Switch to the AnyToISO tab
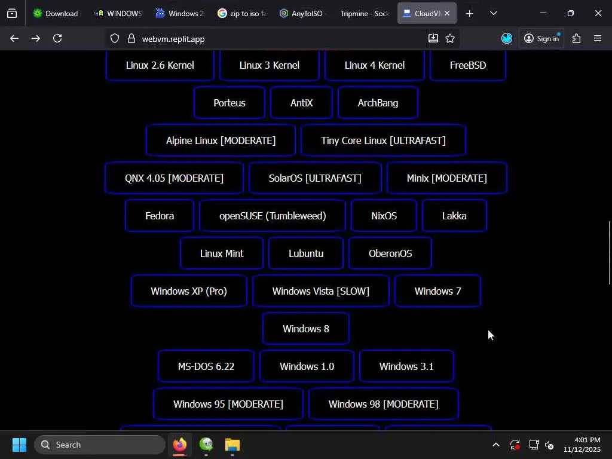This screenshot has width=612, height=459. (x=303, y=13)
